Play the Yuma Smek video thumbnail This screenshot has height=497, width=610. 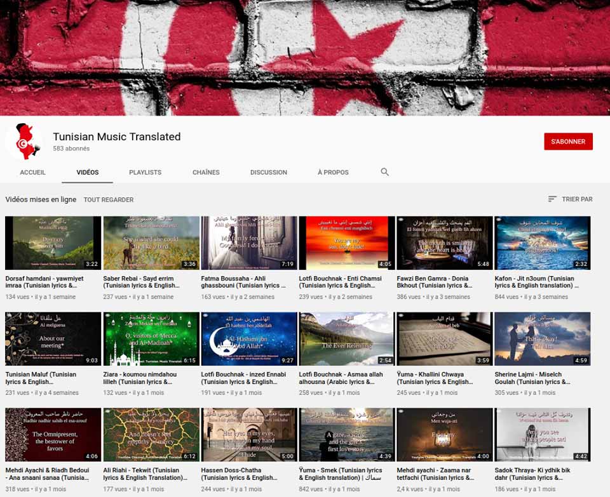347,435
